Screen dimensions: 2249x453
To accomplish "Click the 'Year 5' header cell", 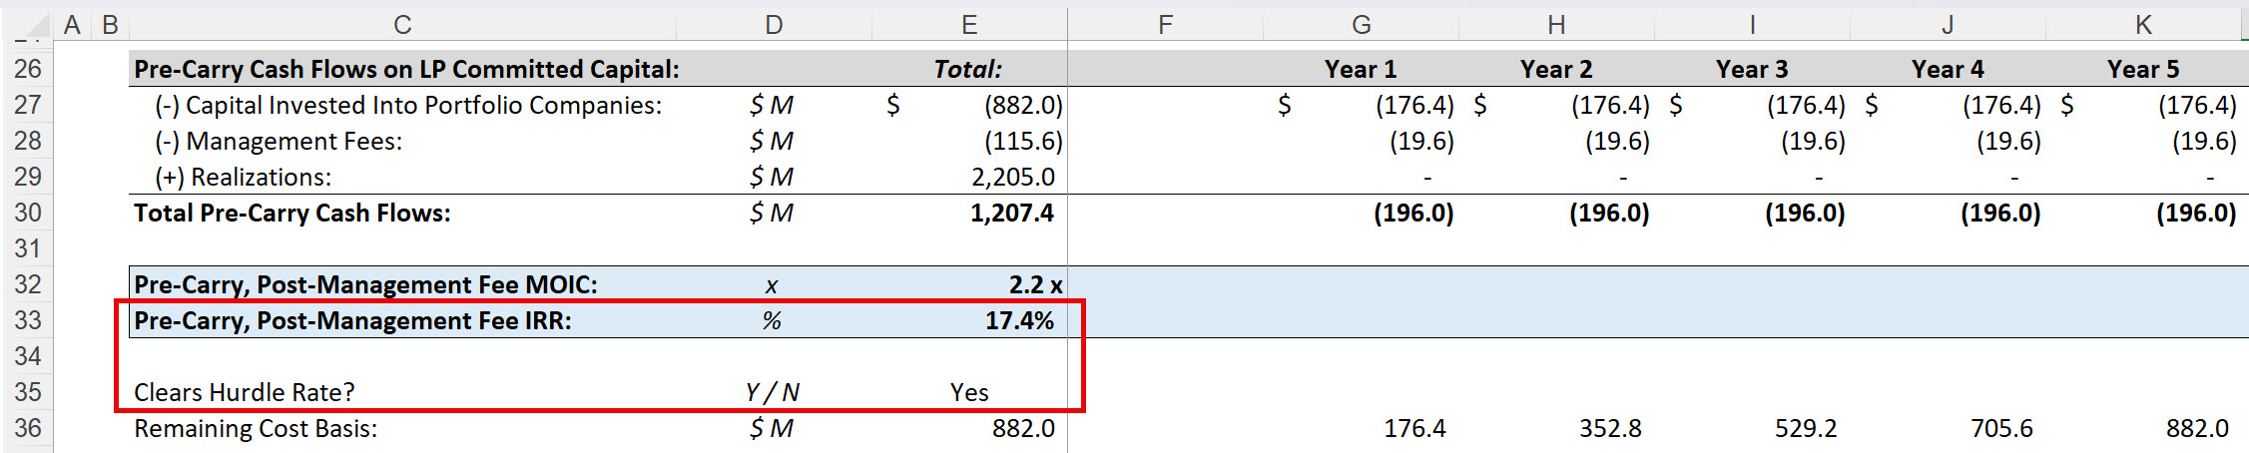I will tap(2143, 69).
